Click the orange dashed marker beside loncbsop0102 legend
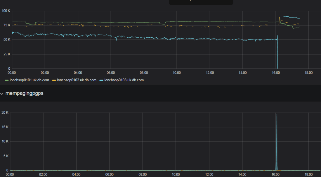321x177 pixels. coord(54,80)
